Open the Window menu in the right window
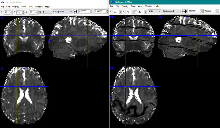This screenshot has height=128, width=220. tap(148, 6)
